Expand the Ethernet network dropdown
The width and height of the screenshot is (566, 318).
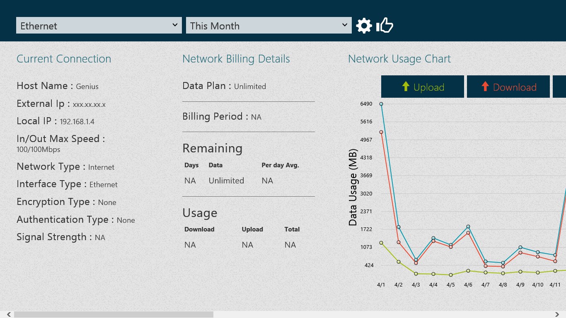[x=99, y=26]
